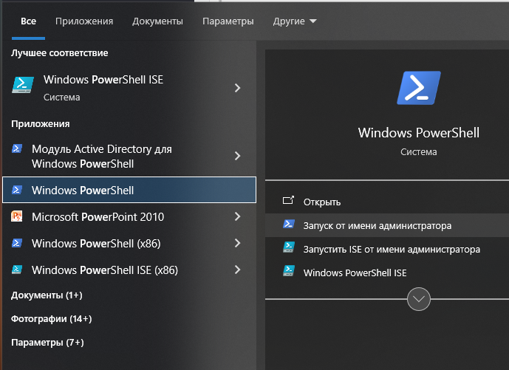Click the Открыть open icon
Image resolution: width=509 pixels, height=370 pixels.
click(289, 202)
